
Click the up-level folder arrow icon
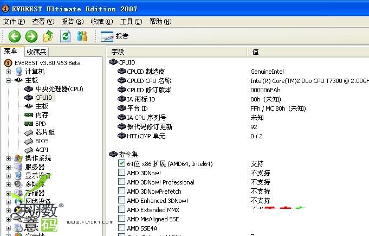48,36
